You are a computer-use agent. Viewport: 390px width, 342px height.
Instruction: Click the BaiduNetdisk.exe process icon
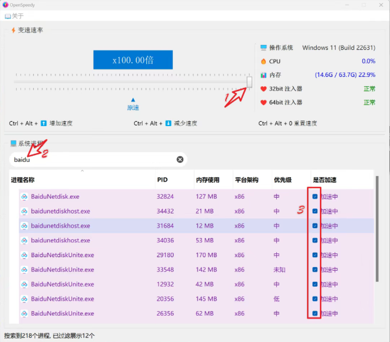[24, 197]
